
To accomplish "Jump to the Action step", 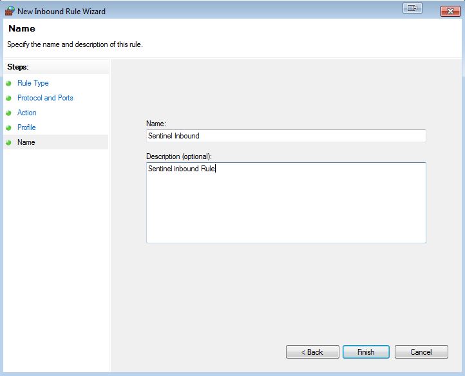I will (x=26, y=113).
